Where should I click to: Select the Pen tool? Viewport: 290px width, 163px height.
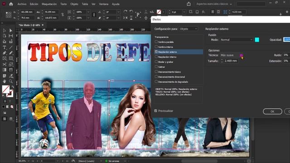click(5, 53)
